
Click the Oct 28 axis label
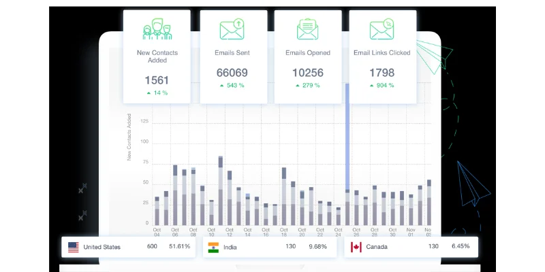click(x=374, y=232)
